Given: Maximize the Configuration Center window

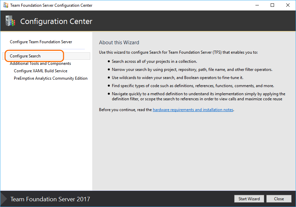Looking at the screenshot, I should pyautogui.click(x=272, y=5).
